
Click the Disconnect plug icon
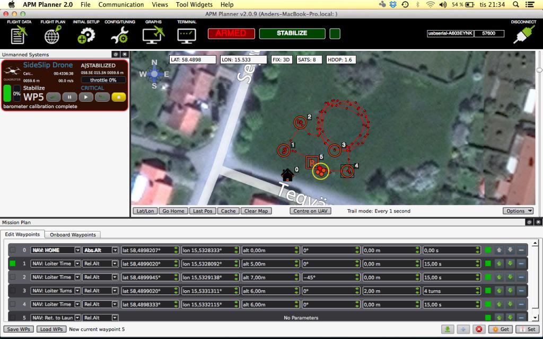pyautogui.click(x=523, y=34)
